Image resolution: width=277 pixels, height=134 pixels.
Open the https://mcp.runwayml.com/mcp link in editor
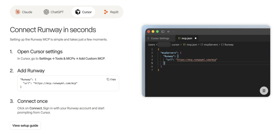pyautogui.click(x=197, y=60)
